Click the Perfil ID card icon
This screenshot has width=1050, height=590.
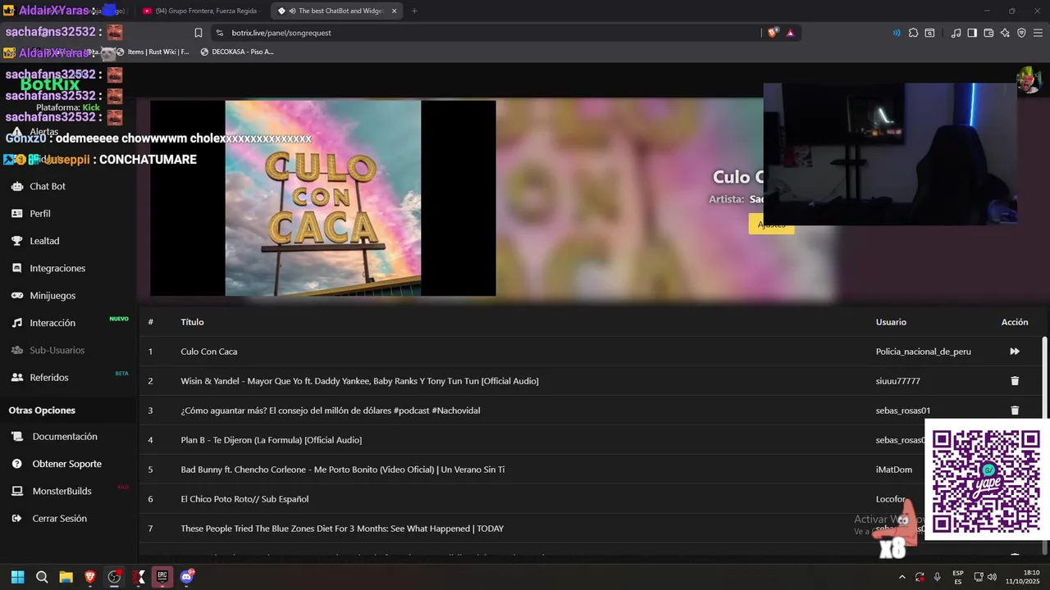coord(16,213)
